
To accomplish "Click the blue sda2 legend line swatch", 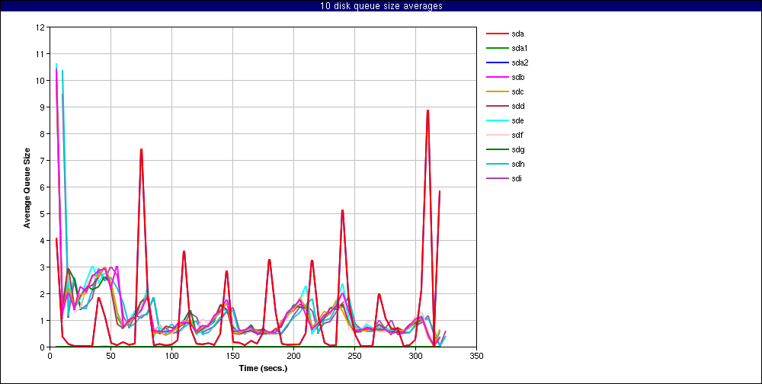I will [x=496, y=62].
